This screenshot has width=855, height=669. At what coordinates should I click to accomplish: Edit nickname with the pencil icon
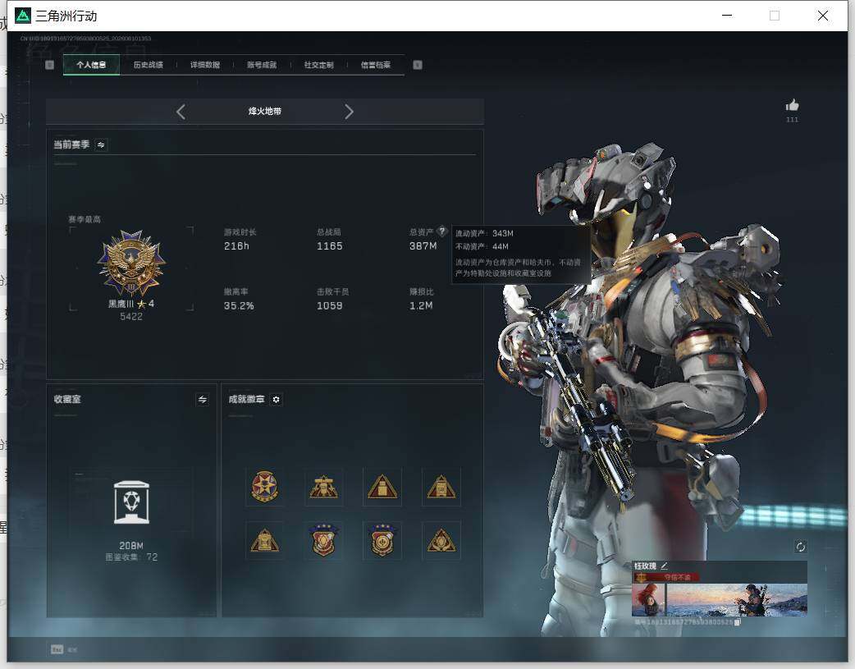click(664, 566)
